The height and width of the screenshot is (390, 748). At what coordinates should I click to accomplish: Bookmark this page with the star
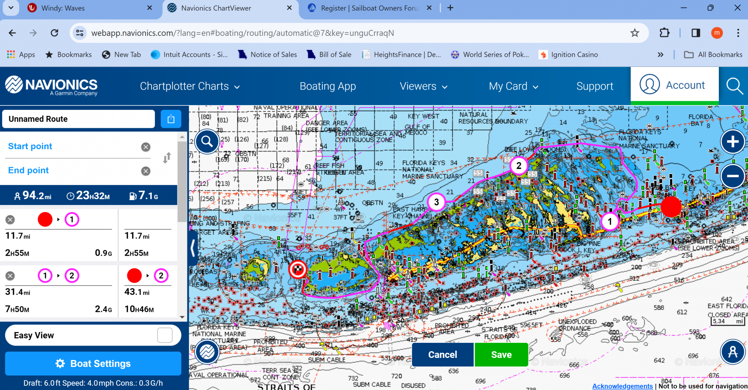(x=635, y=33)
